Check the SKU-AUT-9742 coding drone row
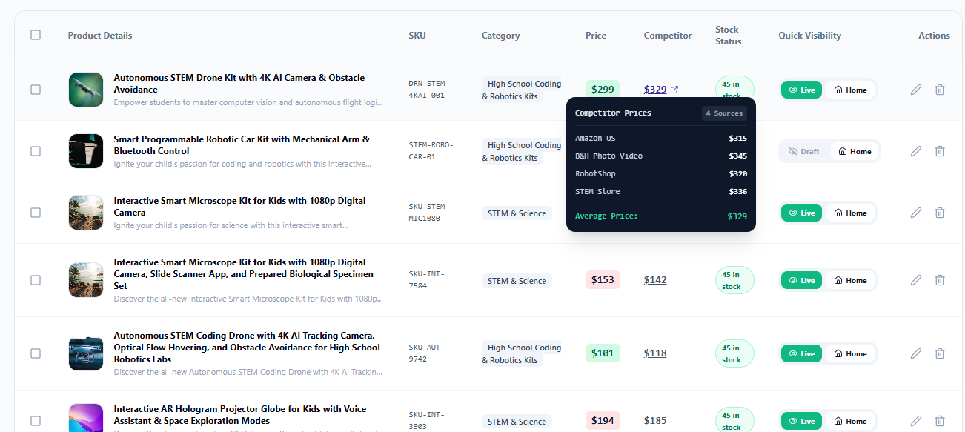 (x=36, y=353)
